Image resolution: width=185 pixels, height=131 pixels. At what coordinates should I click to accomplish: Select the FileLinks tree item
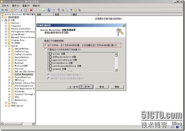pyautogui.click(x=20, y=91)
